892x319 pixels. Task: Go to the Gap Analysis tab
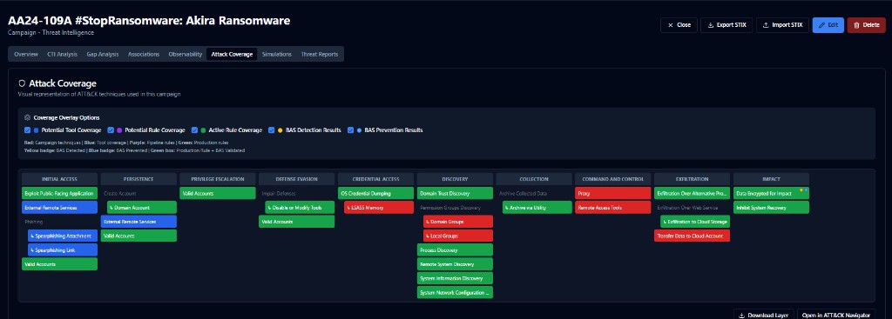tap(103, 55)
